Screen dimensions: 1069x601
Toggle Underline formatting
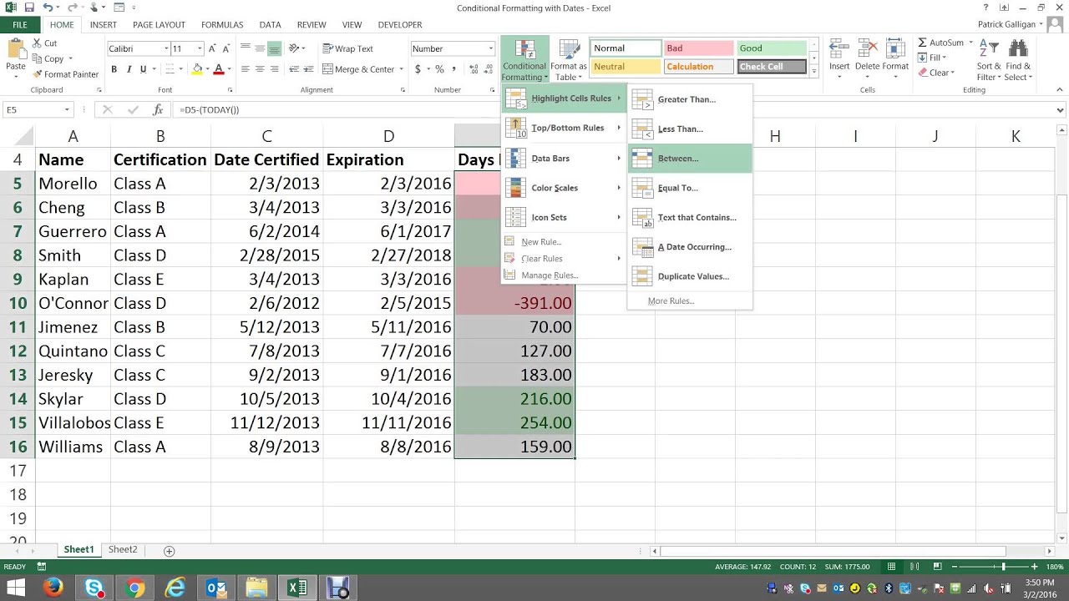[x=143, y=69]
